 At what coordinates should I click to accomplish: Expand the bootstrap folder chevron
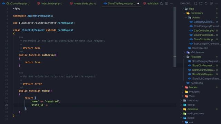181,100
